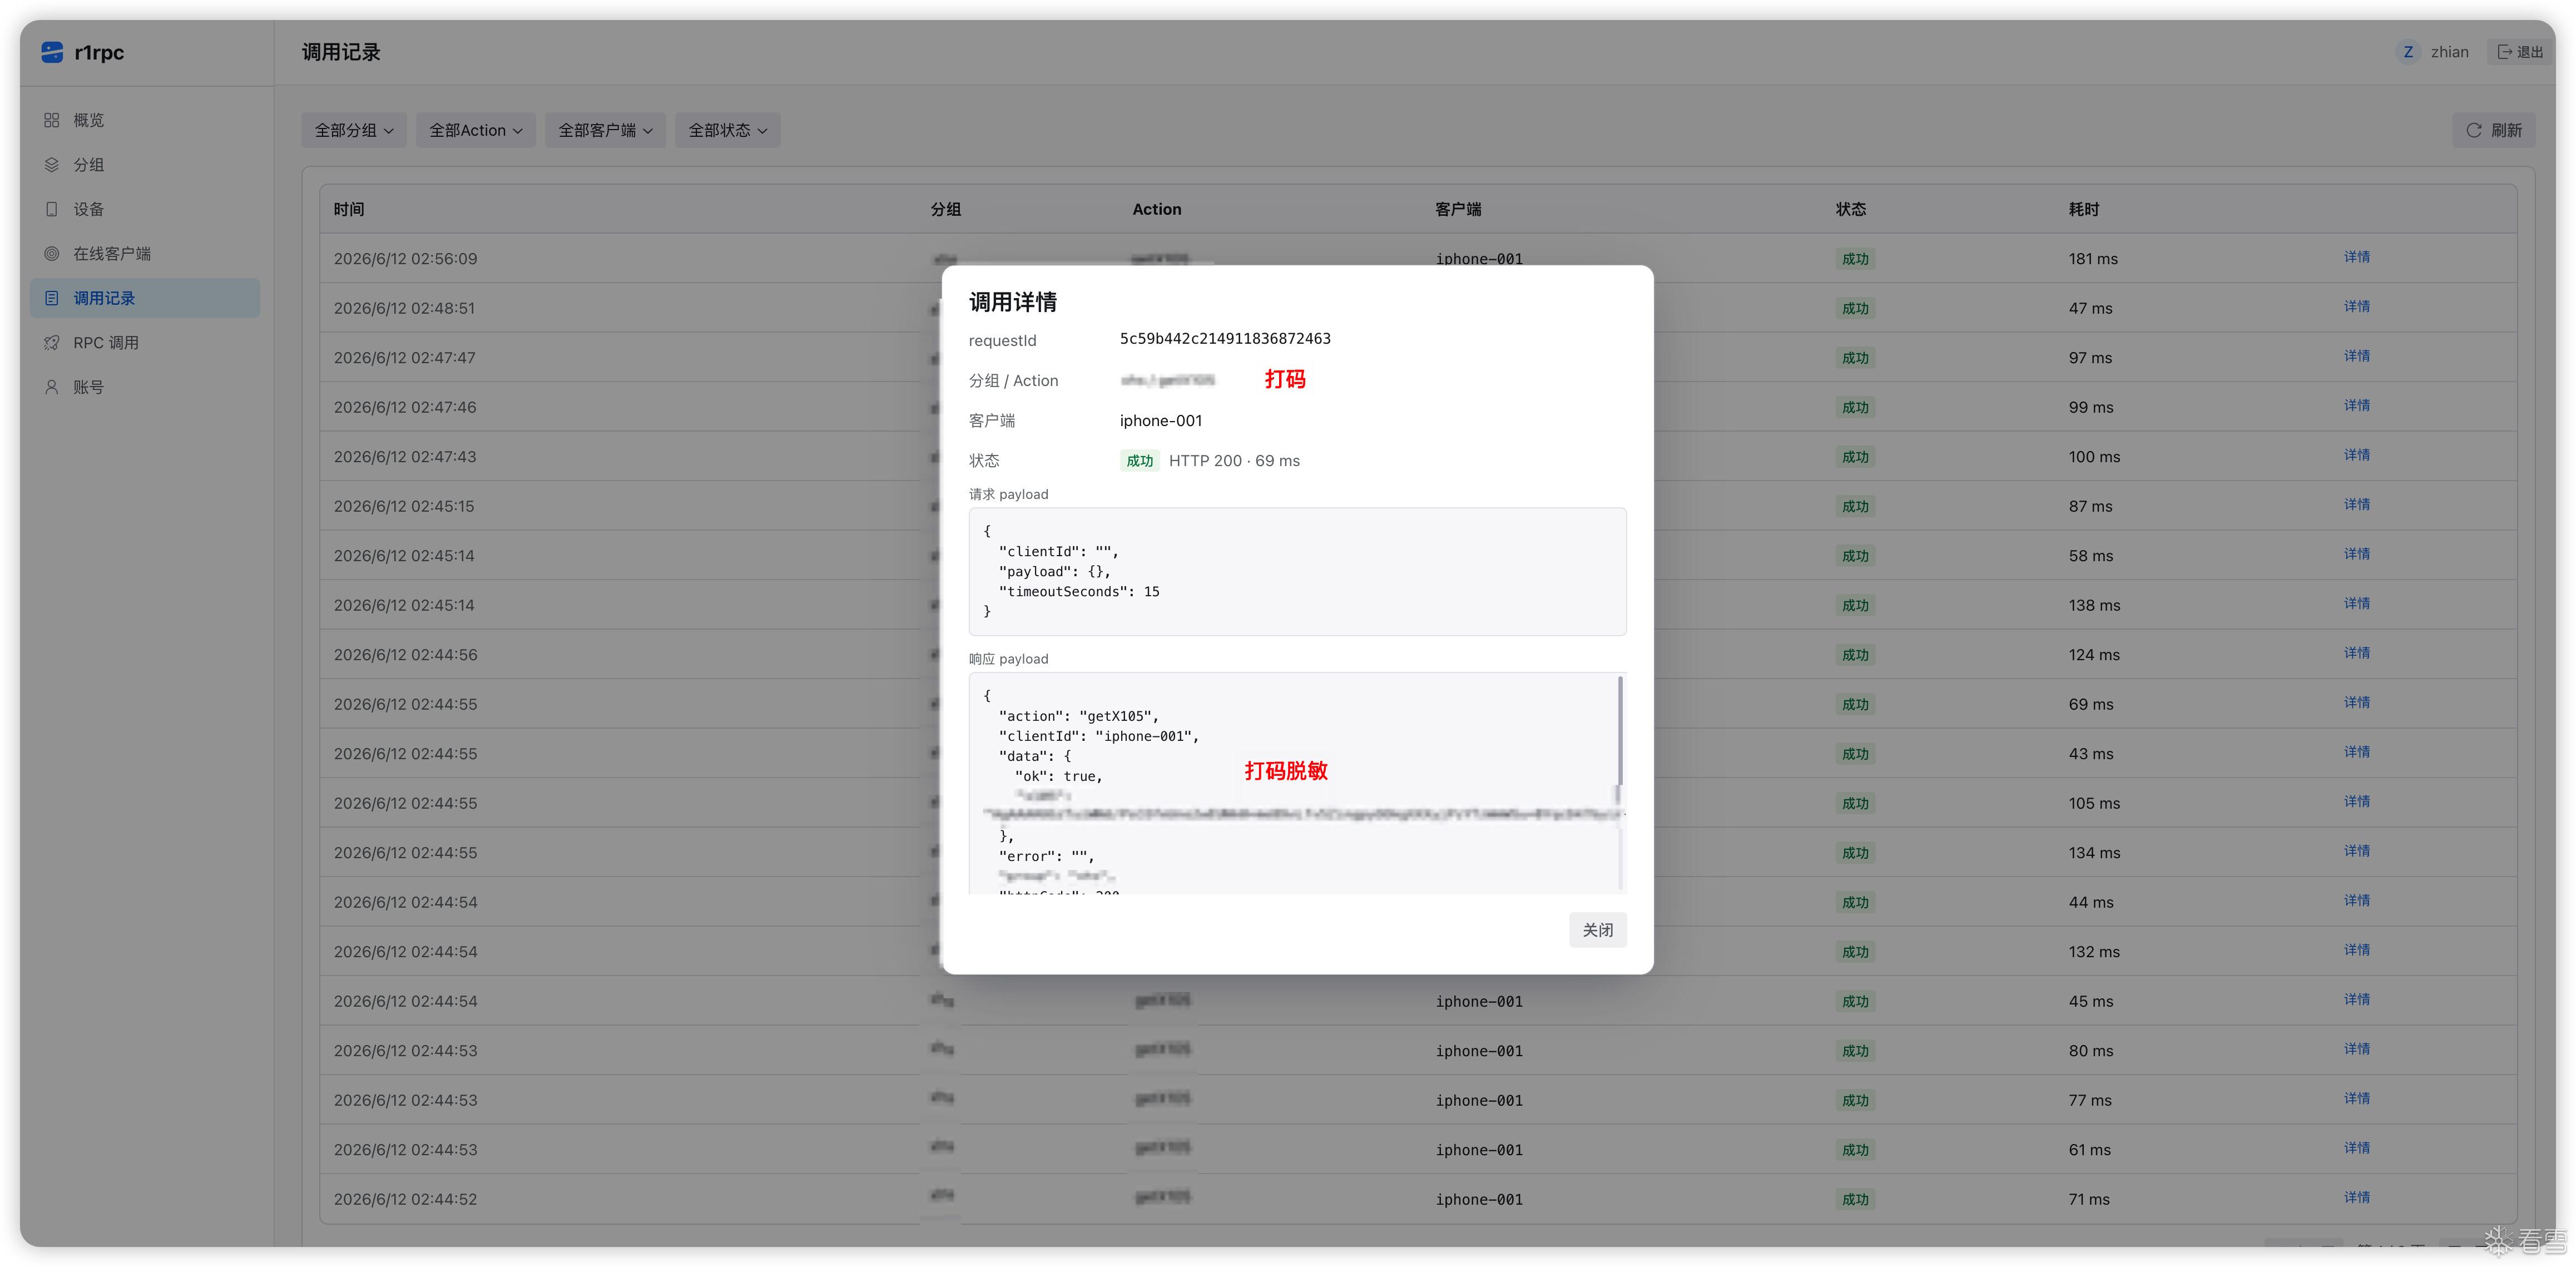The width and height of the screenshot is (2576, 1267).
Task: Click the 时间 column header
Action: click(349, 209)
